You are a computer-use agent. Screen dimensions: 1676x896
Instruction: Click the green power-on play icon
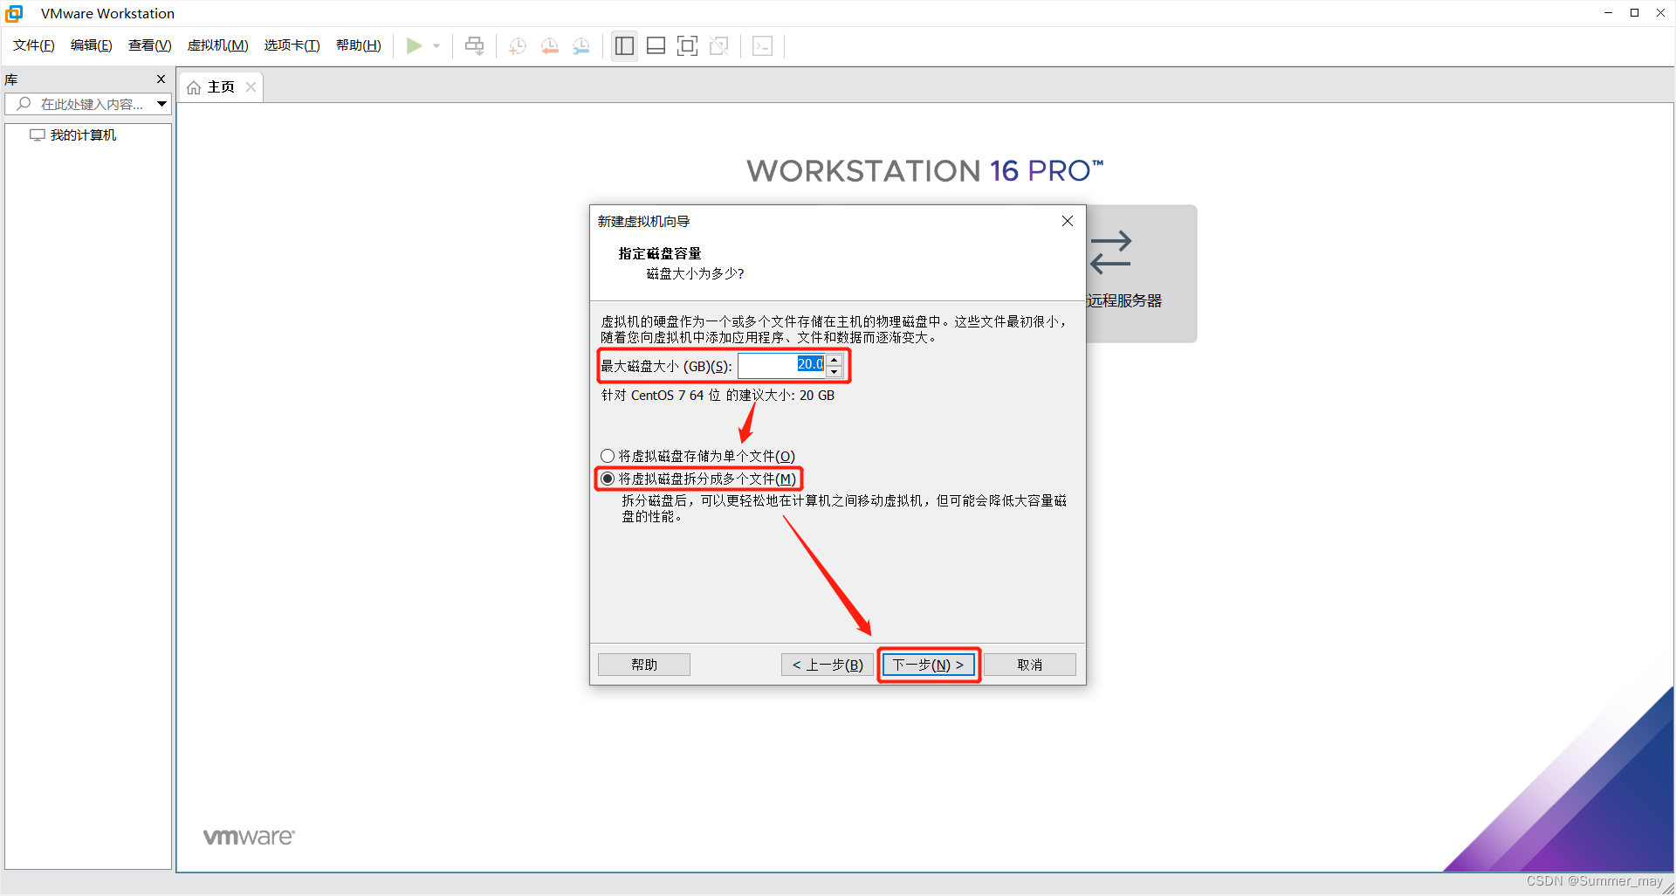click(x=415, y=45)
